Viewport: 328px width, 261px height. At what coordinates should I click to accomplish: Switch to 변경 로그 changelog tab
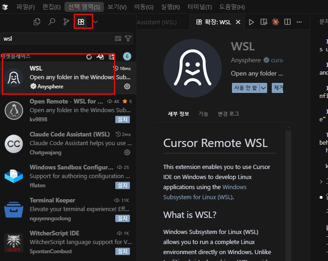coord(228,114)
